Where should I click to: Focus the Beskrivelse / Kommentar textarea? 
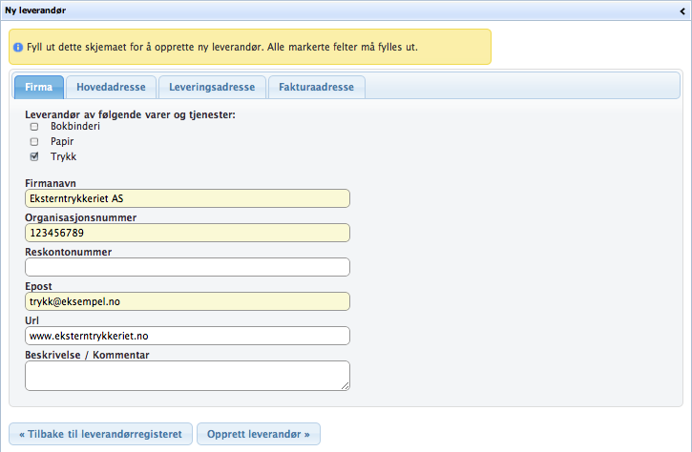(187, 375)
